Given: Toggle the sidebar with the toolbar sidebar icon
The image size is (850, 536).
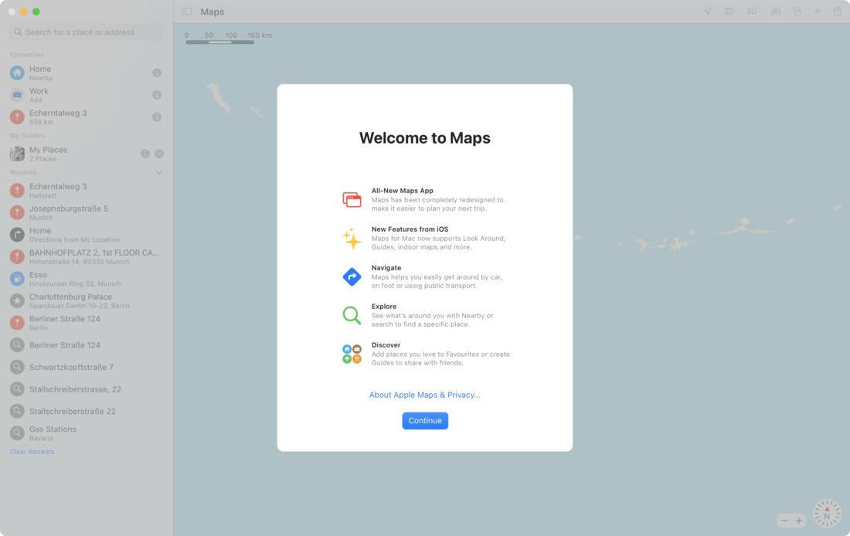Looking at the screenshot, I should [x=187, y=12].
